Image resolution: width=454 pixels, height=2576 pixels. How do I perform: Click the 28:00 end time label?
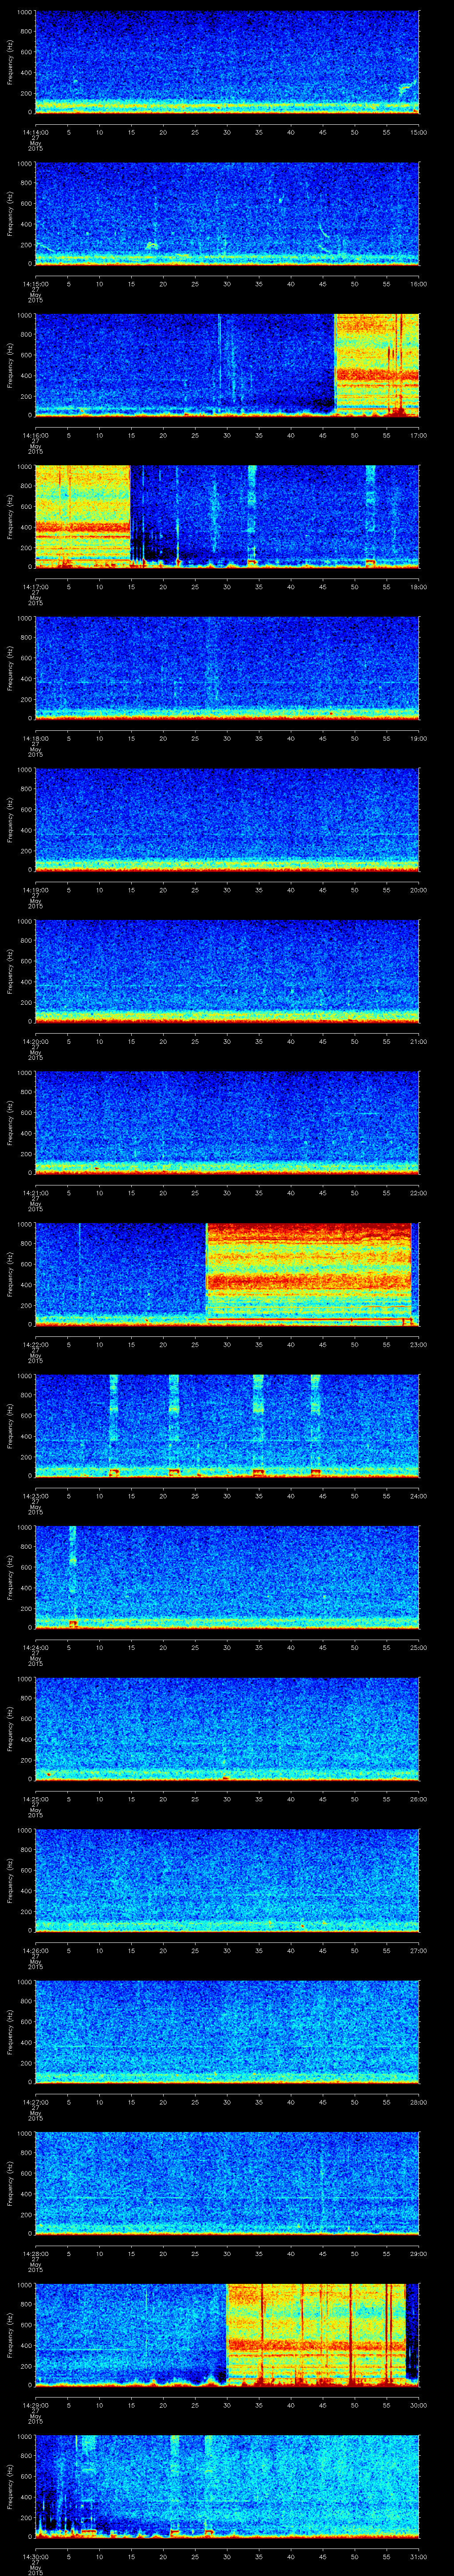[419, 2101]
